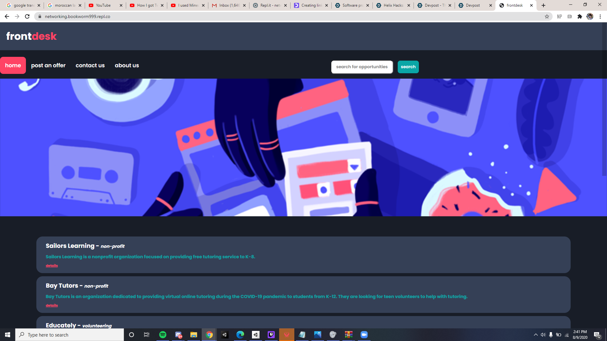This screenshot has width=607, height=341.
Task: Bookmark this page with star icon
Action: pos(547,16)
